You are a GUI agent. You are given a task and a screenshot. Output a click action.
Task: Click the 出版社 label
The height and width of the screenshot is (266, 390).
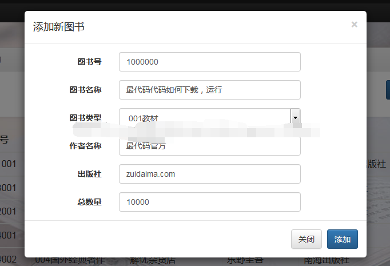click(x=89, y=174)
